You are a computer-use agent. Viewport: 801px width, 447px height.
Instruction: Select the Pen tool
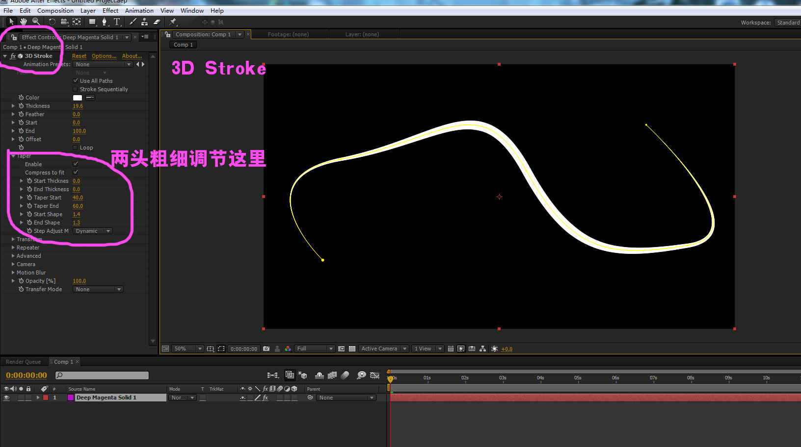pyautogui.click(x=104, y=22)
